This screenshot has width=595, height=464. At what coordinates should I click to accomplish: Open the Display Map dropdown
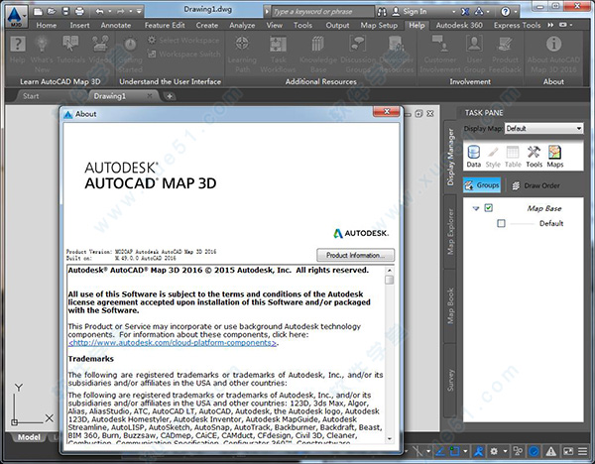pyautogui.click(x=543, y=128)
